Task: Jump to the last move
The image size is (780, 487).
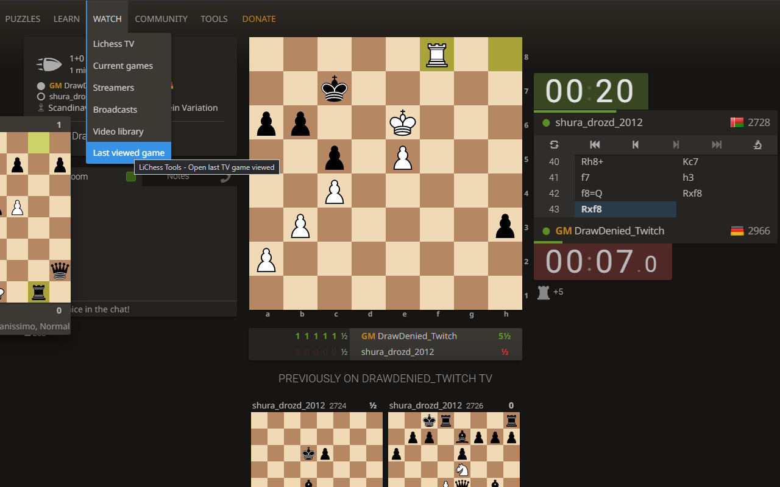Action: [717, 145]
